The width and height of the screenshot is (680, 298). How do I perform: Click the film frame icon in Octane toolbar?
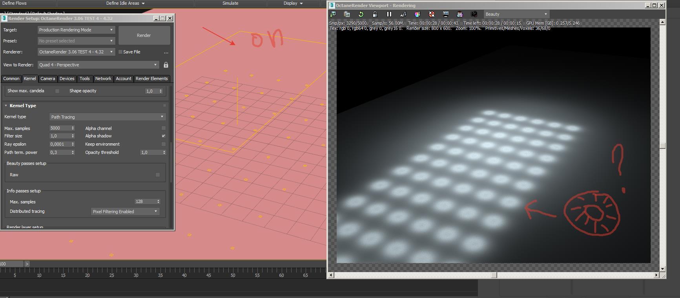[x=460, y=14]
